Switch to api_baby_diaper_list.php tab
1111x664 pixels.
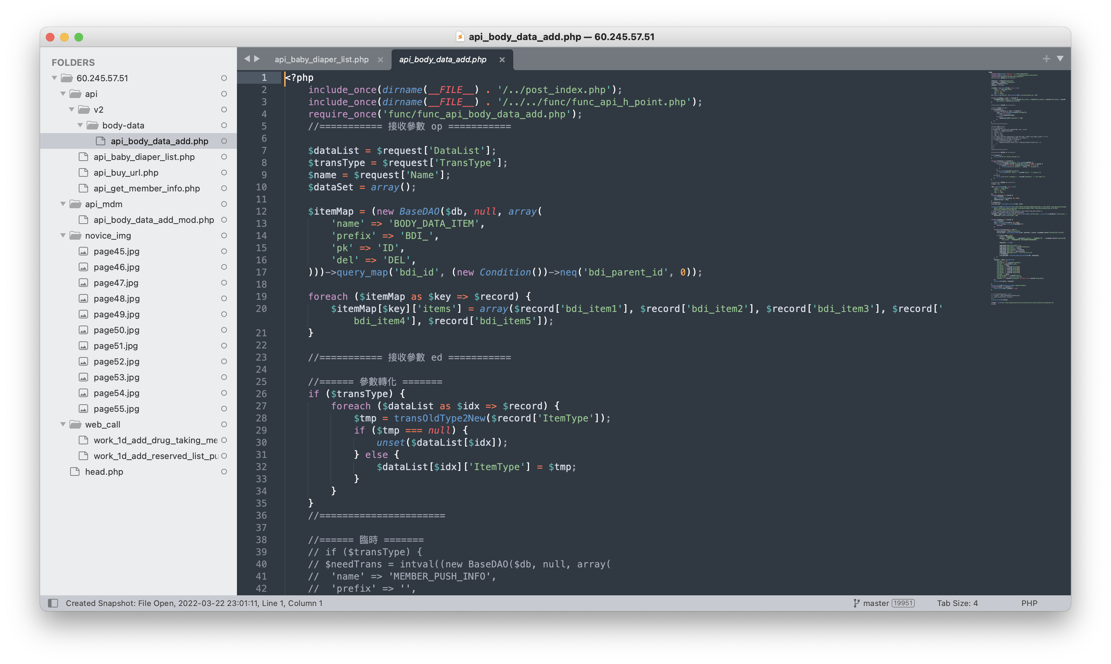(x=322, y=59)
